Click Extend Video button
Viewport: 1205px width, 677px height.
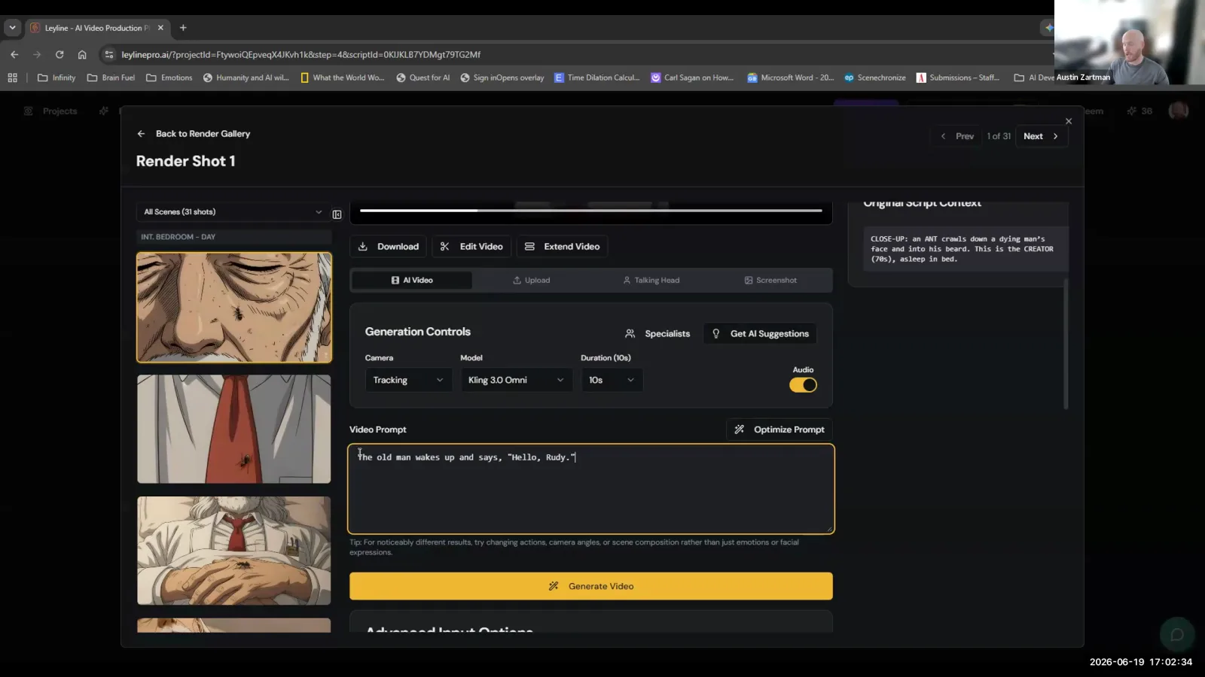[563, 247]
